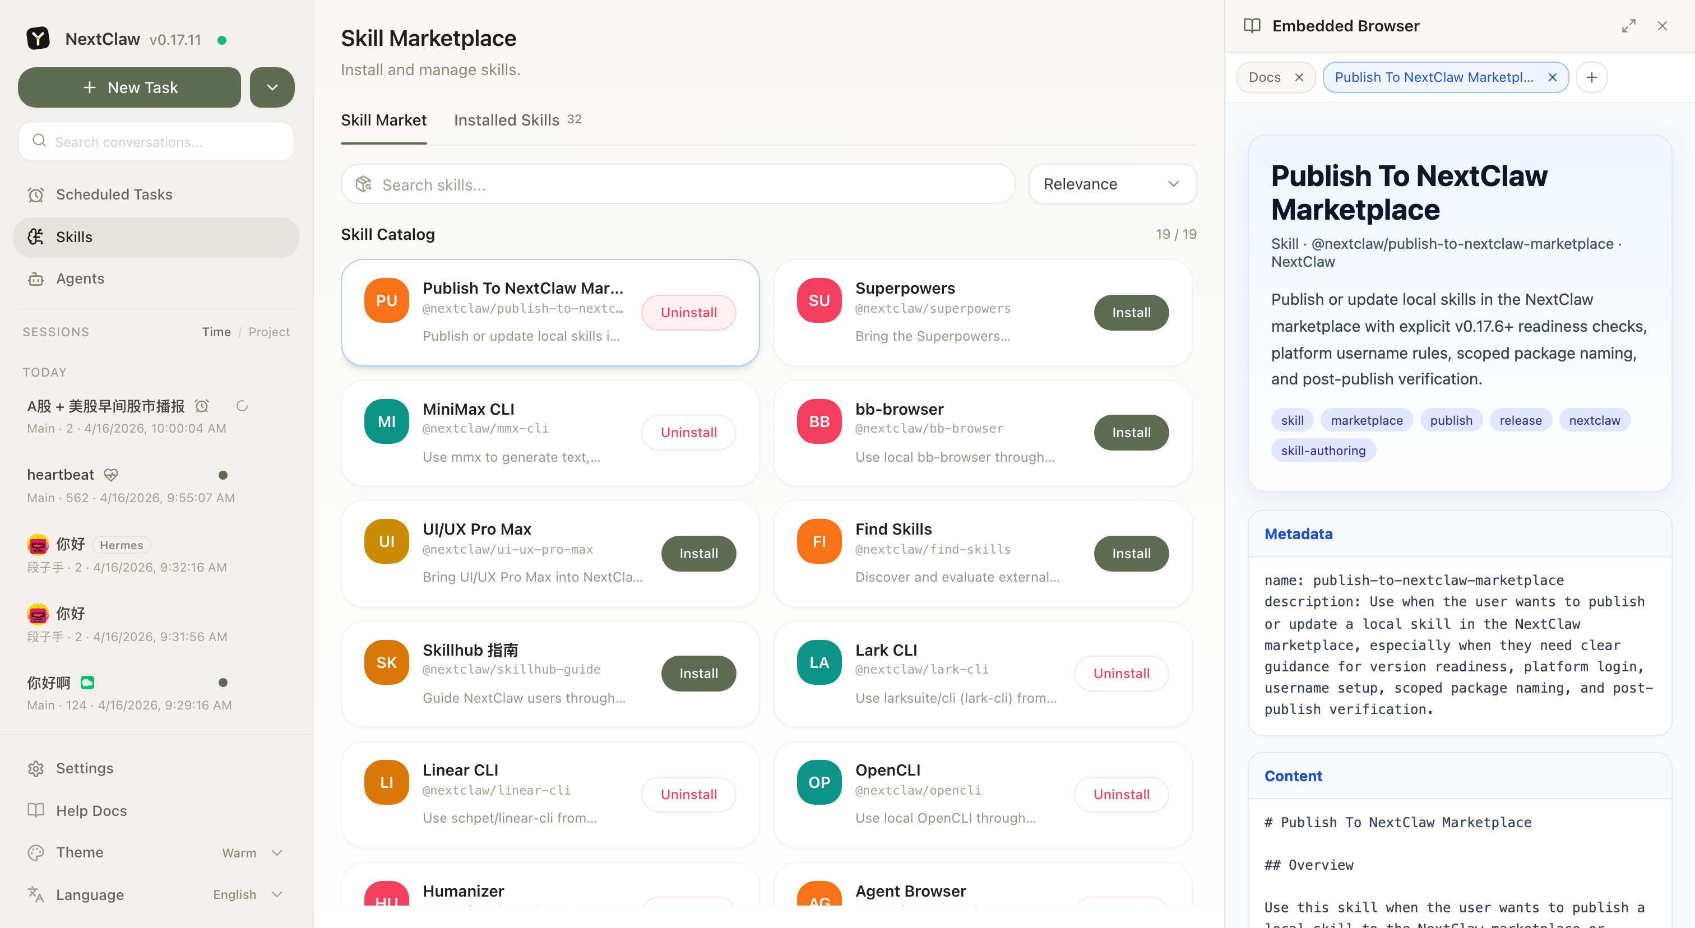
Task: Open the Relevance sort dropdown
Action: 1112,183
